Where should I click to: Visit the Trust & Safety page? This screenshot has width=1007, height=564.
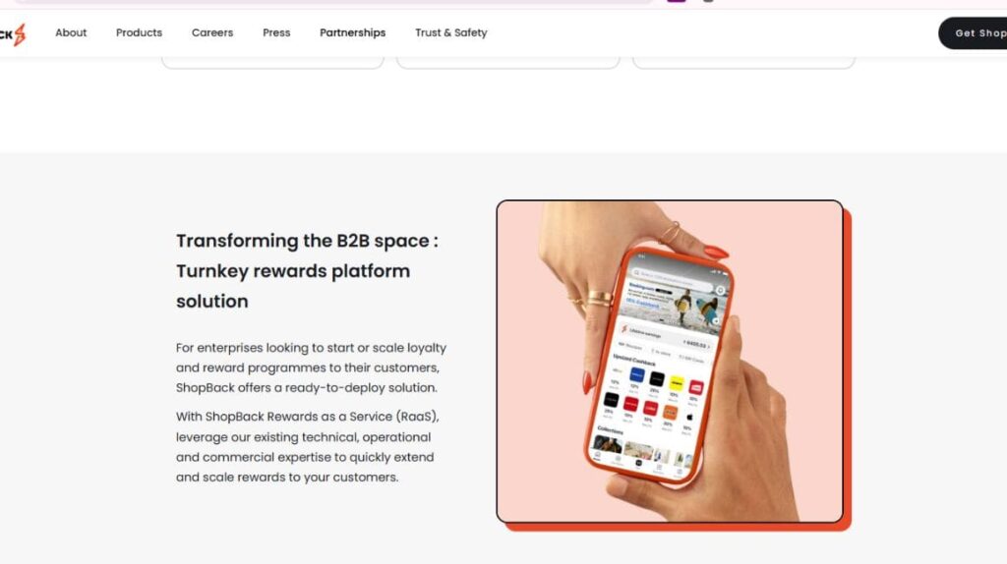[x=450, y=32]
